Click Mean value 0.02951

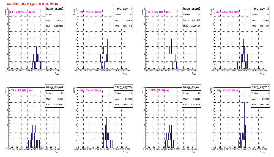click(x=60, y=20)
